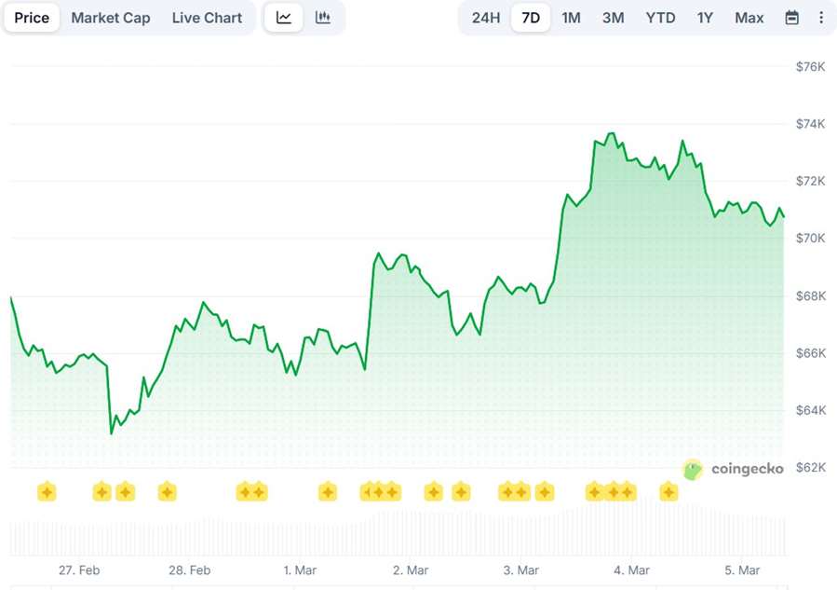Viewport: 837px width, 590px height.
Task: Select the single news marker nearest the 1. Mar label
Action: pyautogui.click(x=327, y=491)
